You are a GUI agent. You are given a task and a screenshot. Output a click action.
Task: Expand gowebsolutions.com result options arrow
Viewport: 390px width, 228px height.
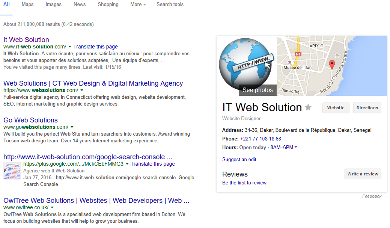tap(72, 127)
